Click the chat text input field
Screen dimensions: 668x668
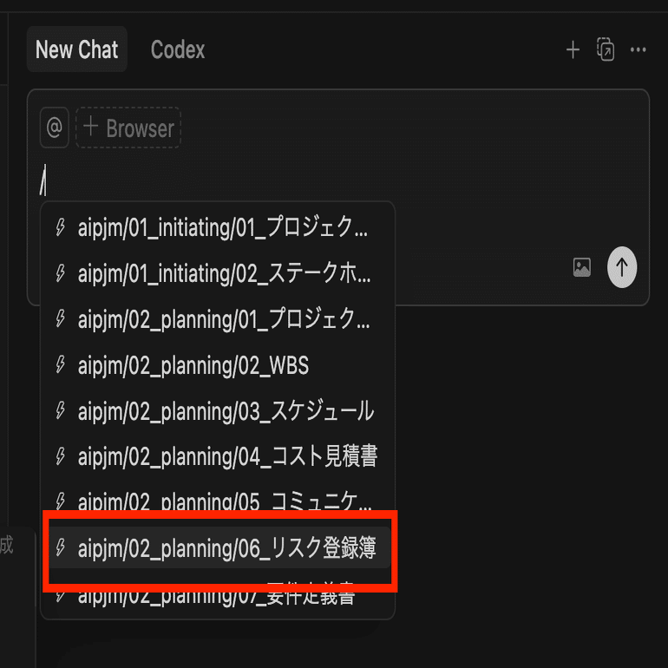click(x=337, y=180)
